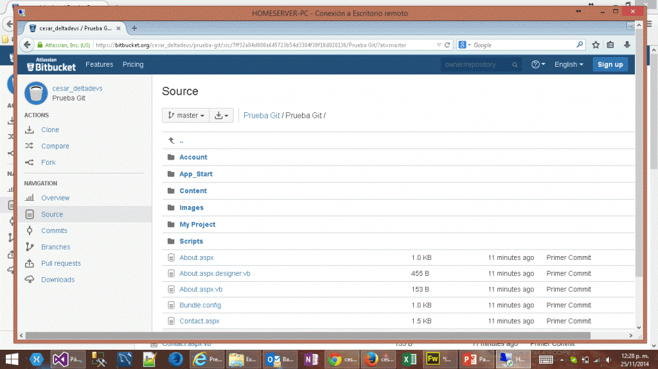
Task: Close the cesar_deltadevs browser tab
Action: point(118,28)
